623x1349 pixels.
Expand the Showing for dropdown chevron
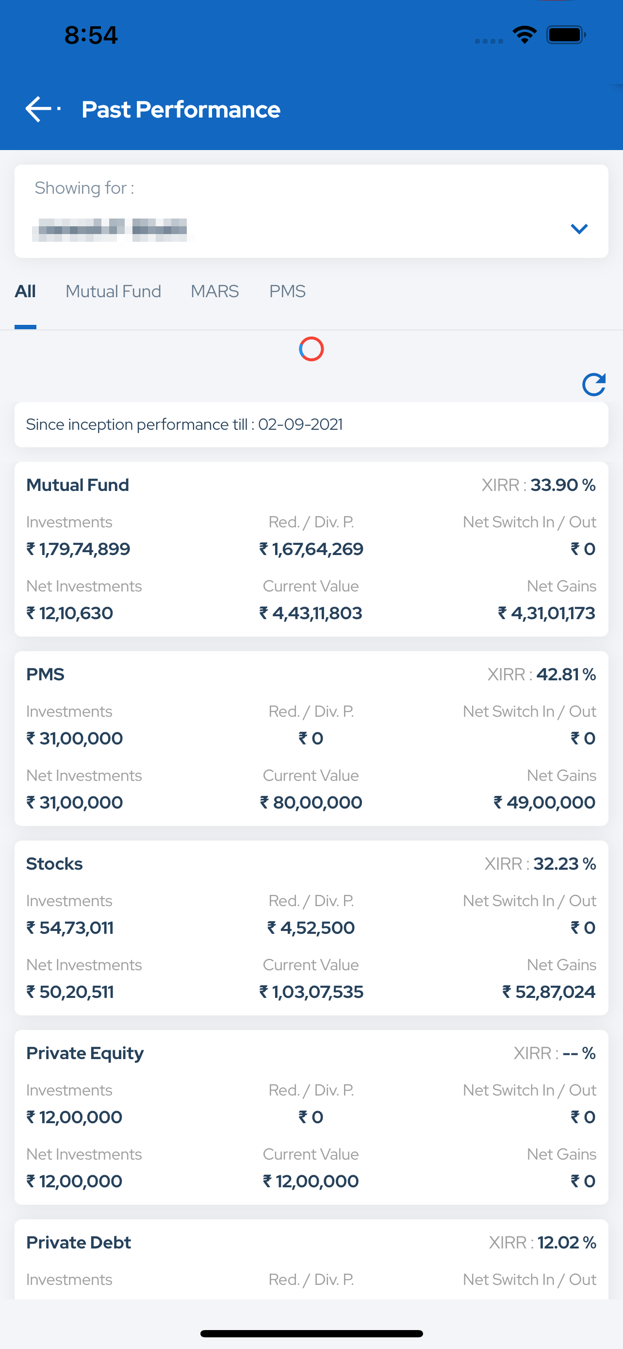pos(579,229)
